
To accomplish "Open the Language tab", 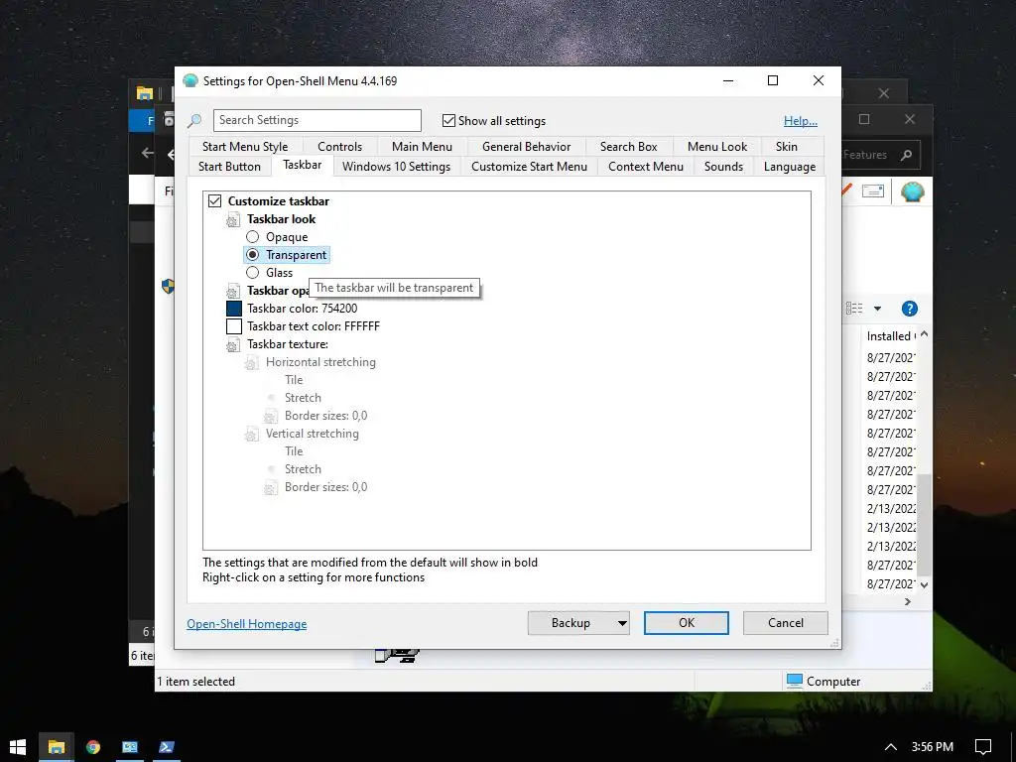I will click(x=789, y=167).
